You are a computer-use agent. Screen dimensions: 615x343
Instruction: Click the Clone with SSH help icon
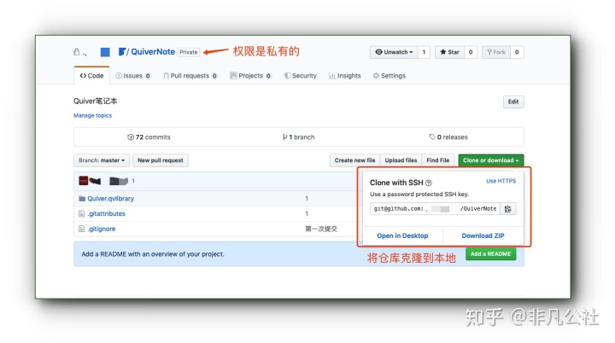click(x=429, y=183)
